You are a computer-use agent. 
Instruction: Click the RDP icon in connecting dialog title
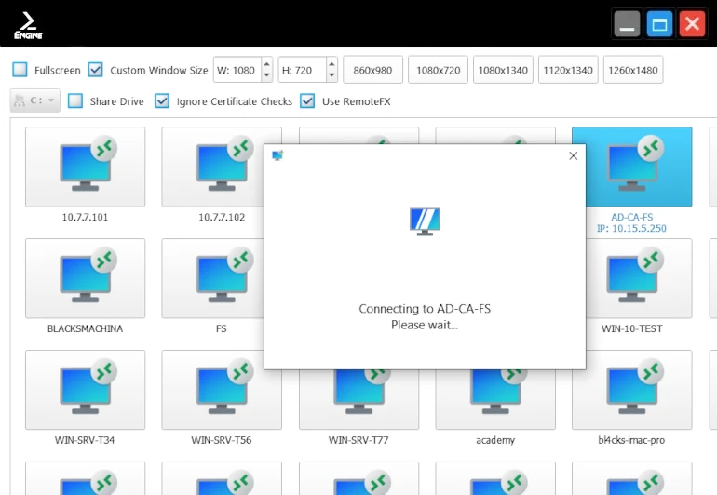click(277, 155)
